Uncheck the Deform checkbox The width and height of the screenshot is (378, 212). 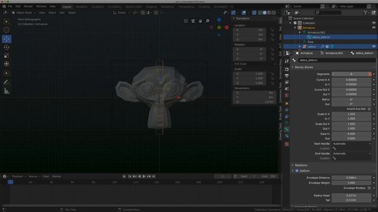297,171
